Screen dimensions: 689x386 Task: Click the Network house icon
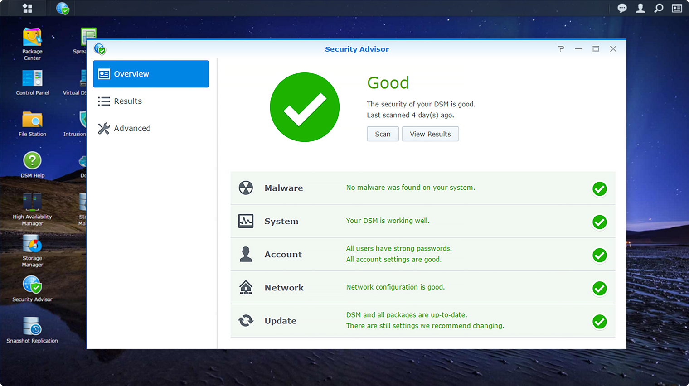(246, 287)
